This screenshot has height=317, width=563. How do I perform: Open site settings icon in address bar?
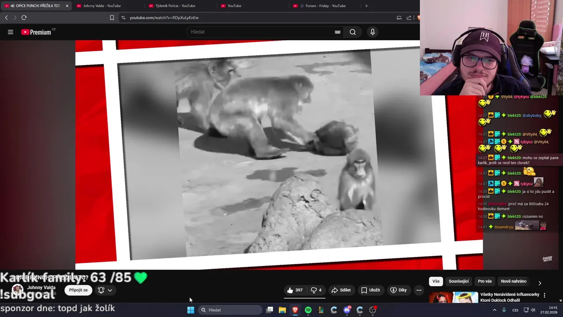(x=123, y=18)
